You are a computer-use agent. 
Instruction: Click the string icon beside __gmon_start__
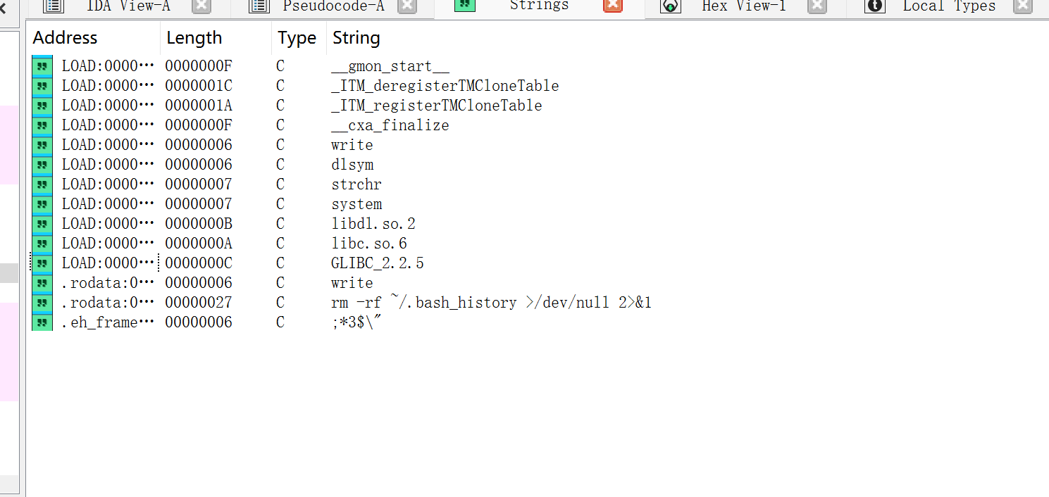click(x=42, y=65)
